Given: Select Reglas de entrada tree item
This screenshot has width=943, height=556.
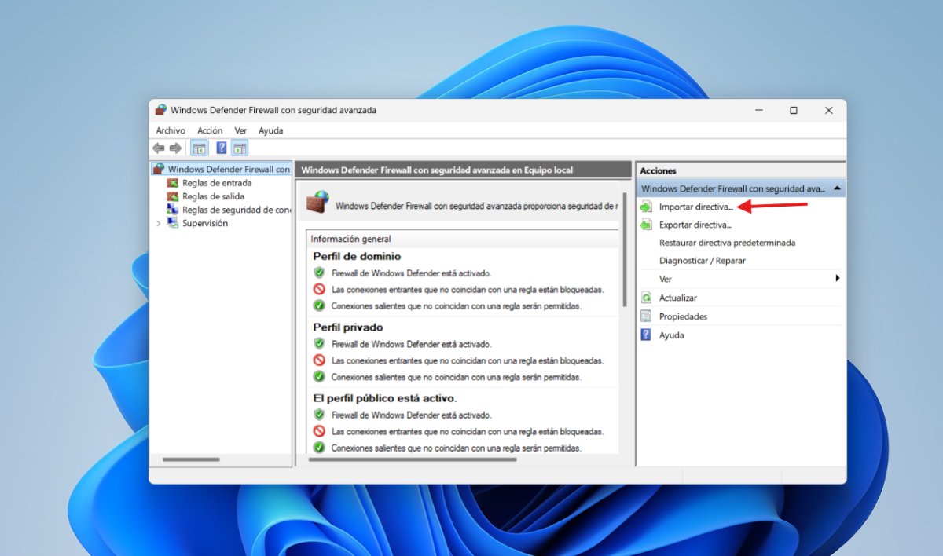Looking at the screenshot, I should click(217, 183).
